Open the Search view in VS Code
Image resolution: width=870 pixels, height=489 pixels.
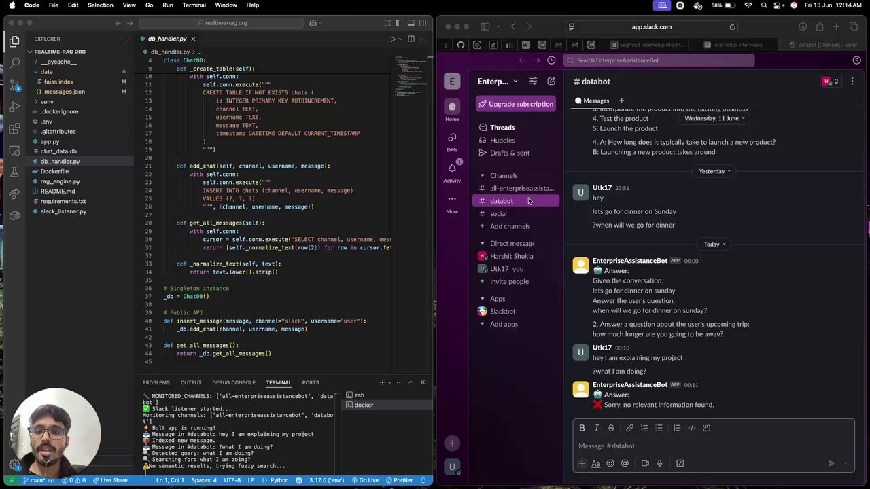tap(14, 63)
